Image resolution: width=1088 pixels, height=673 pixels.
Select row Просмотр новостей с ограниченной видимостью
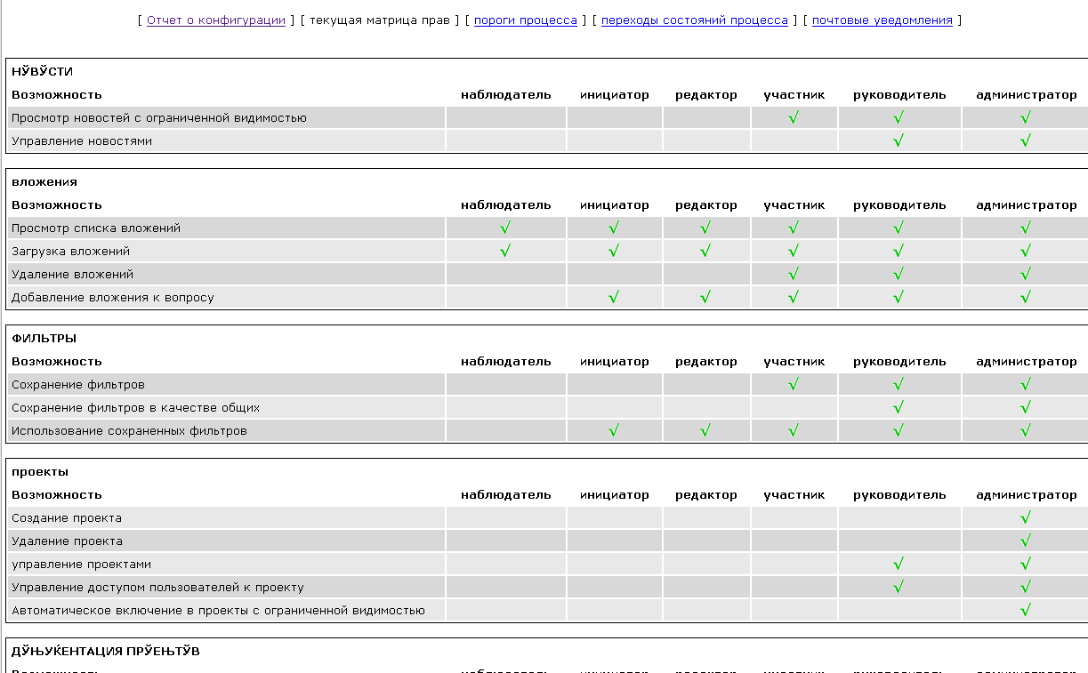point(547,117)
